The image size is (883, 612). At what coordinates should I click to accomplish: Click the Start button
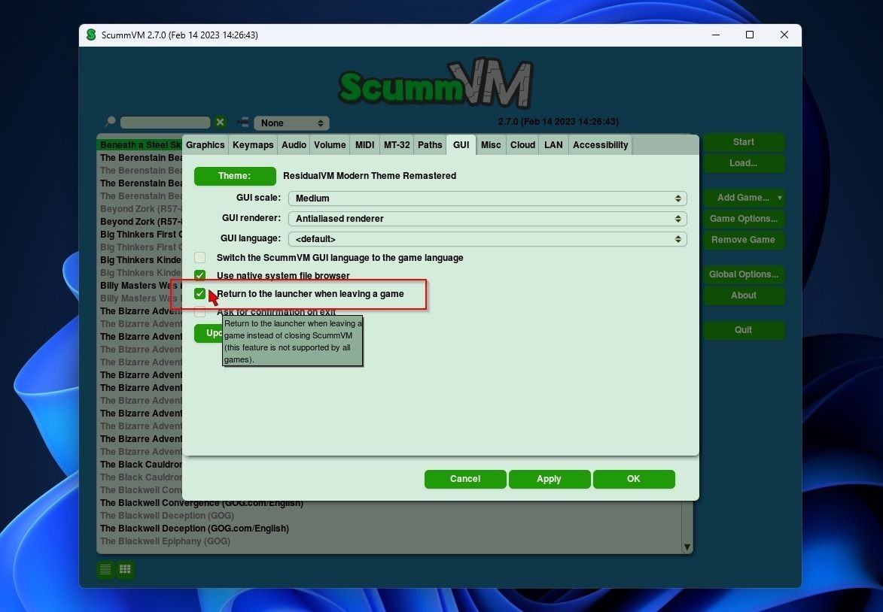click(743, 142)
